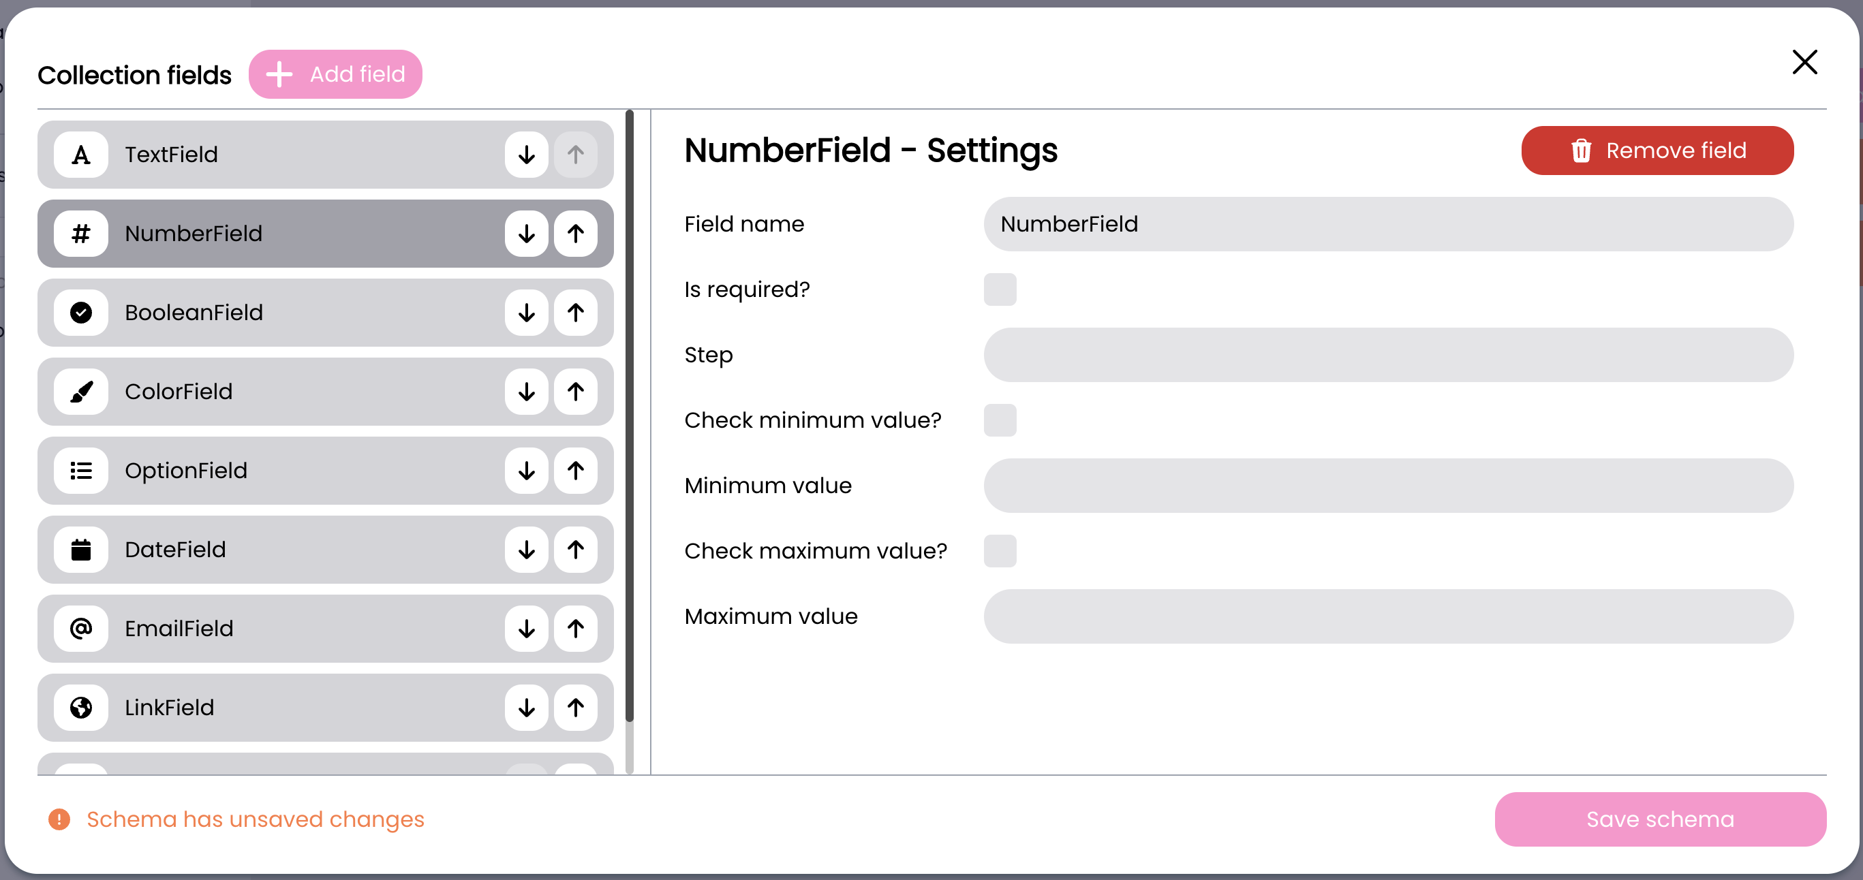Move EmailField down using arrow
1863x880 pixels.
526,629
